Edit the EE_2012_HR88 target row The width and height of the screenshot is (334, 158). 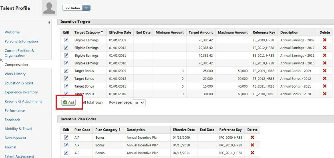[x=66, y=48]
